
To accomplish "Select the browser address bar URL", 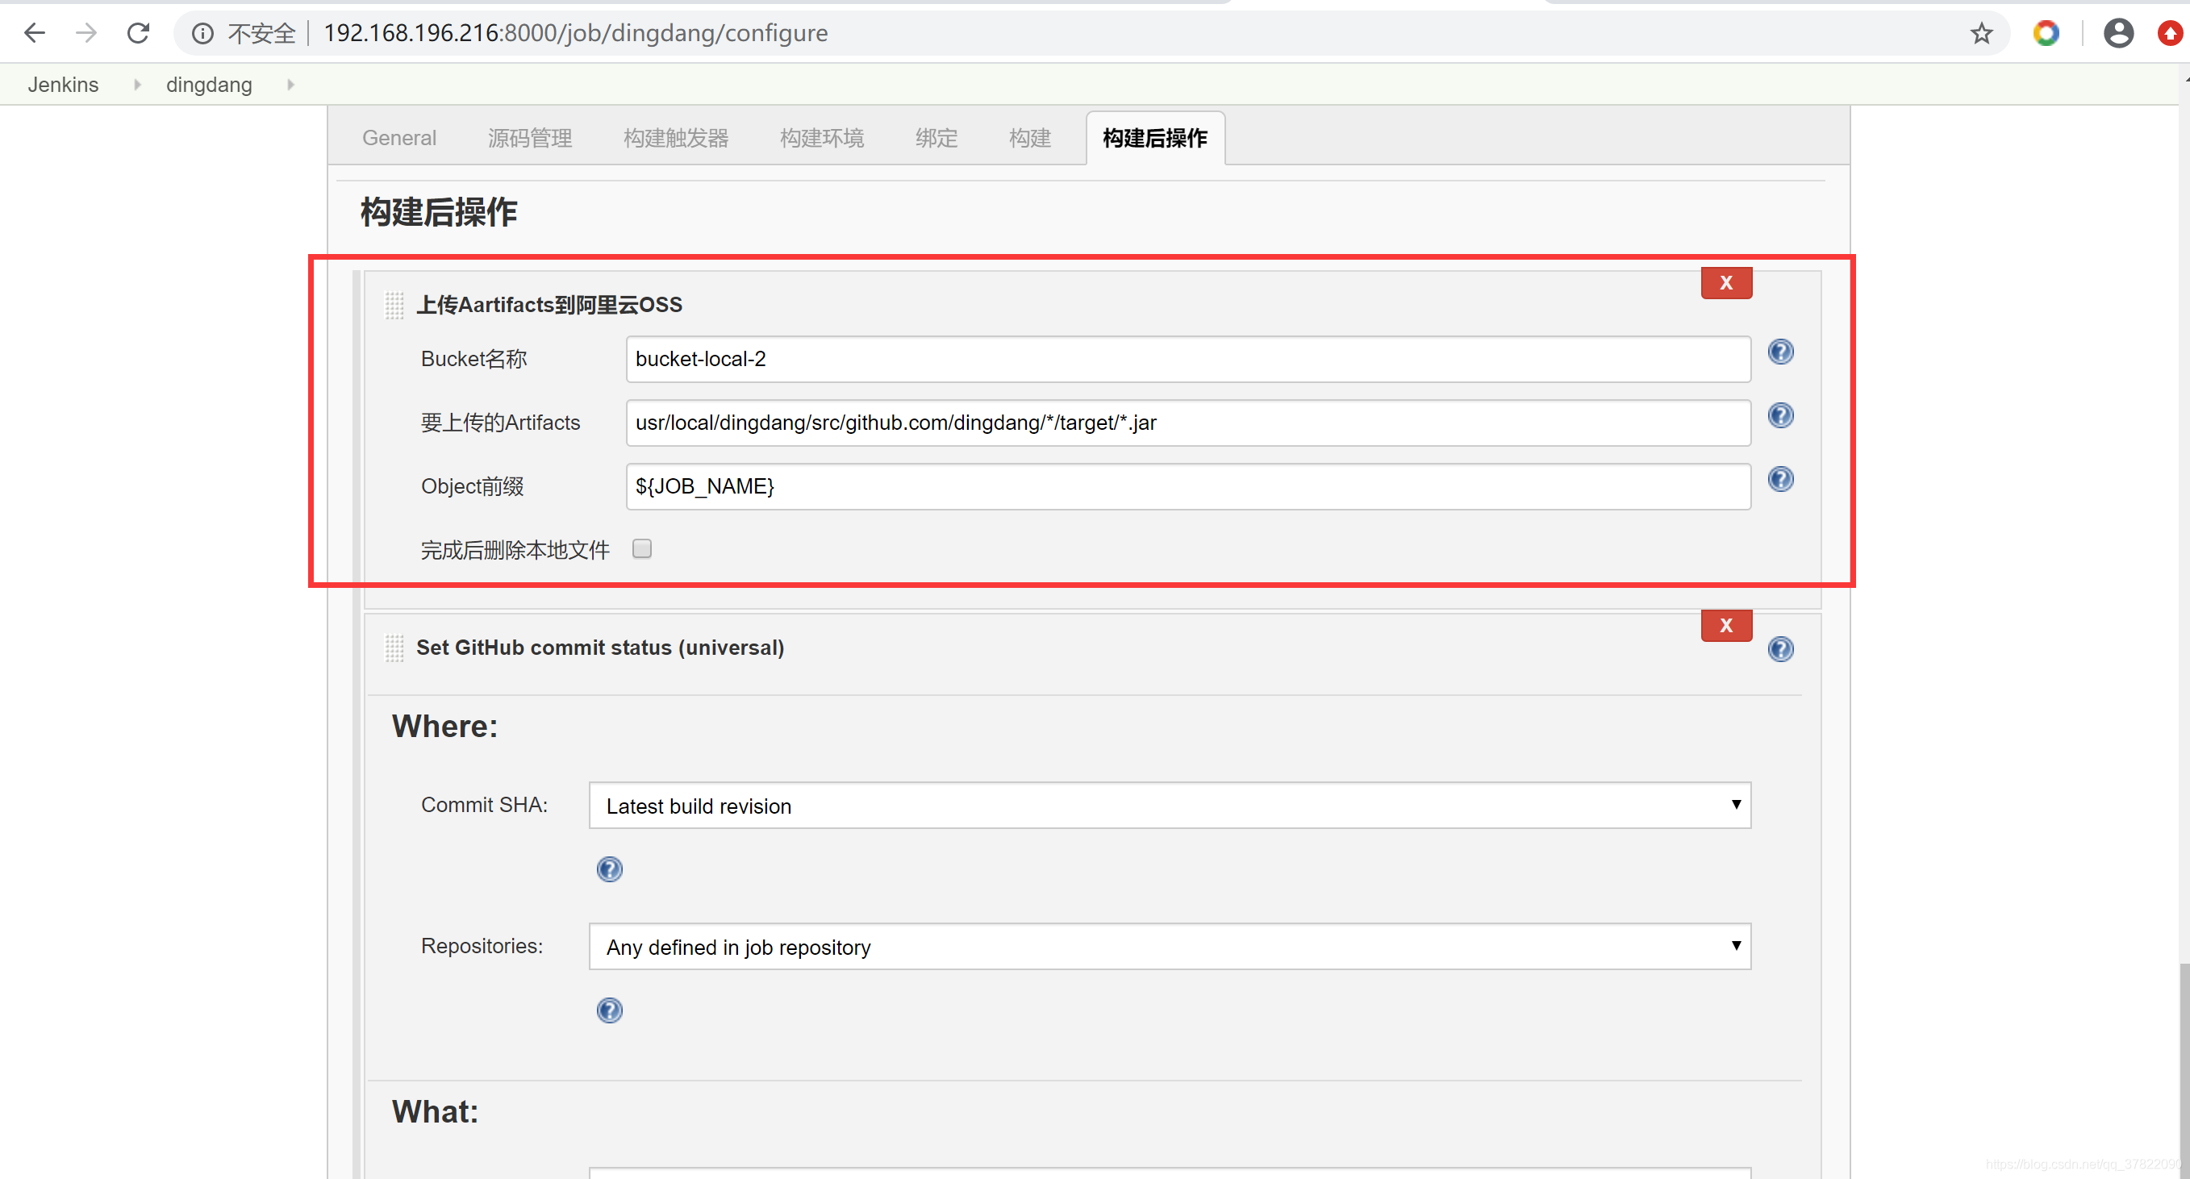I will point(576,33).
